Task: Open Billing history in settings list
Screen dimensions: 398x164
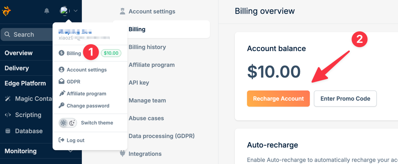Action: pos(147,47)
